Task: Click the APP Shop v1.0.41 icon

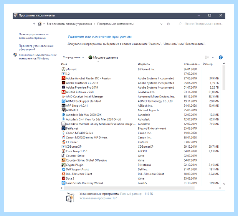Action: 63,106
